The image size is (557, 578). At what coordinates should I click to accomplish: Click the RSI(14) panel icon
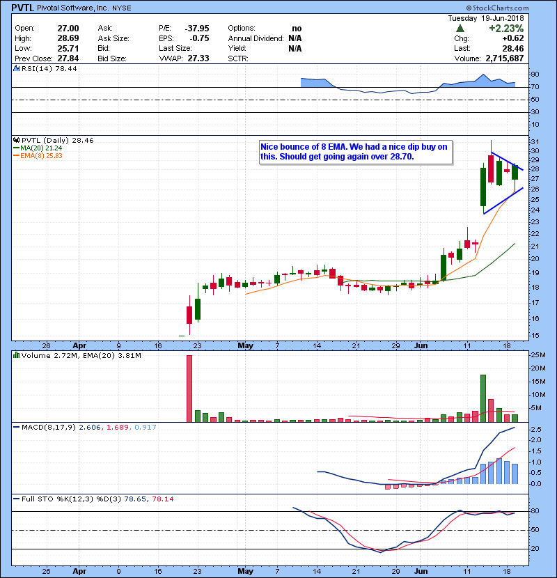(16, 68)
